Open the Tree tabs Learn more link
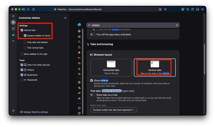Viewport: 215px width, 127px height. (128, 91)
